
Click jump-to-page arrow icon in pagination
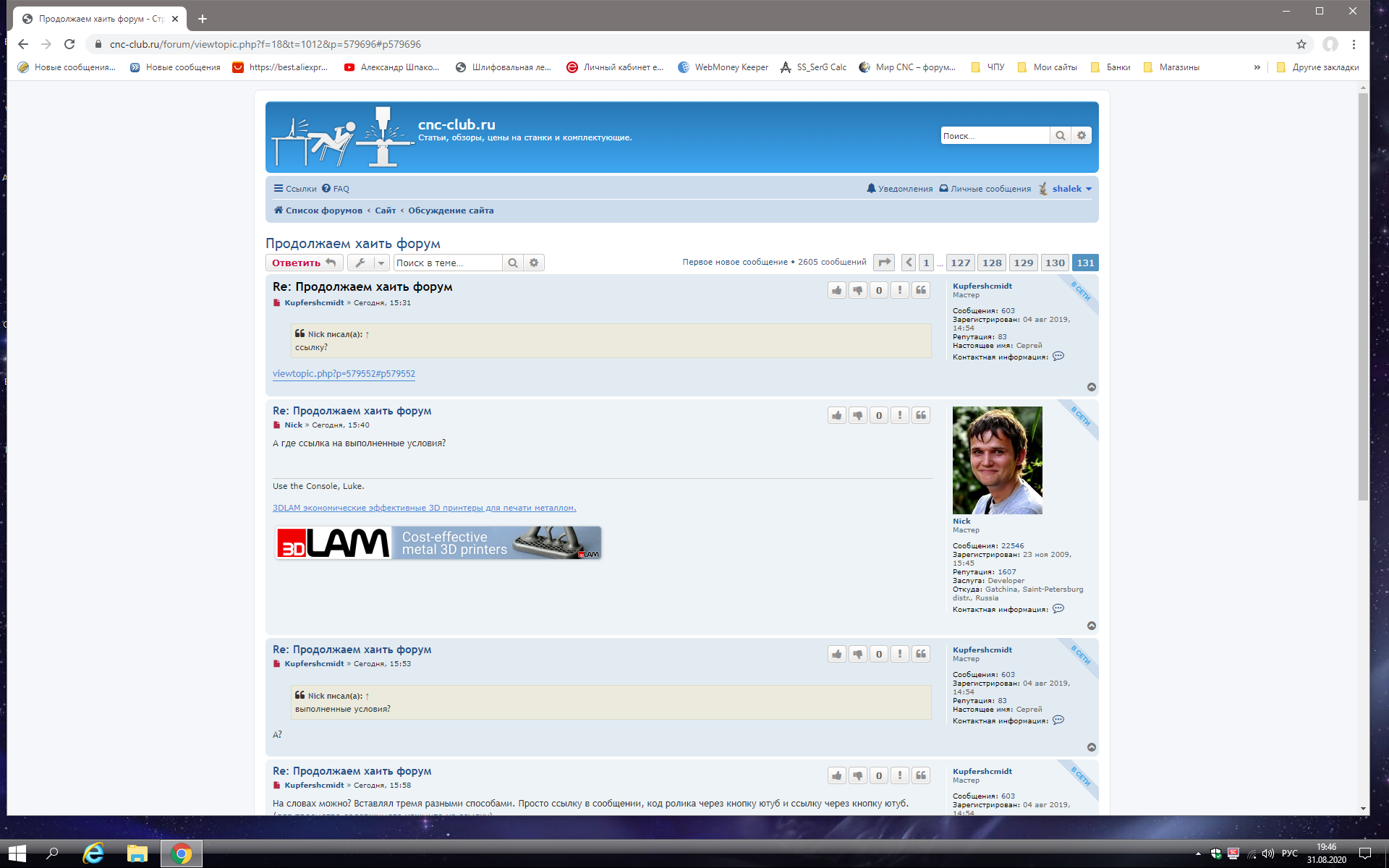click(883, 263)
